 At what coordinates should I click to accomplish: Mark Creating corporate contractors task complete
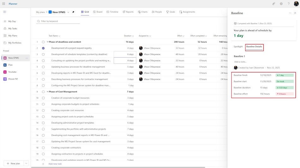click(x=43, y=148)
